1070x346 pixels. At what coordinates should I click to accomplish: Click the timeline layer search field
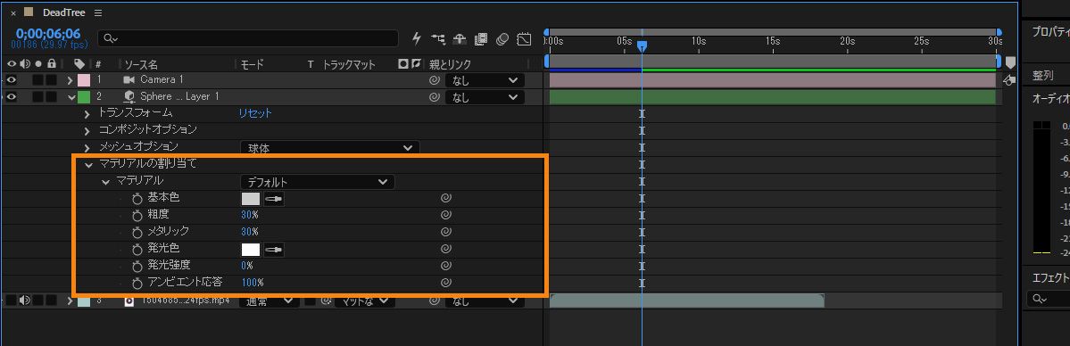click(x=248, y=39)
